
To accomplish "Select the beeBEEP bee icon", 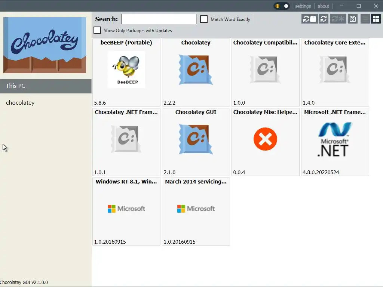I will tap(126, 70).
